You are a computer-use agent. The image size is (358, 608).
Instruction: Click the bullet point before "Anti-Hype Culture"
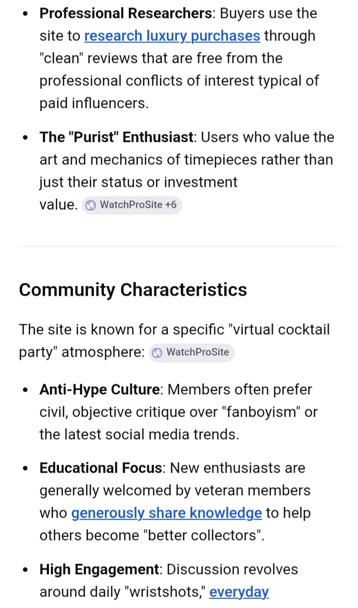point(25,390)
